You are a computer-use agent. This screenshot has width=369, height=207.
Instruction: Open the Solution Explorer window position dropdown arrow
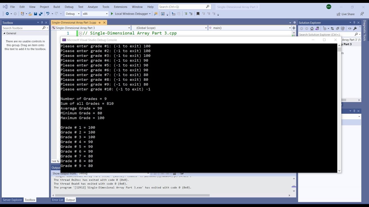[350, 22]
